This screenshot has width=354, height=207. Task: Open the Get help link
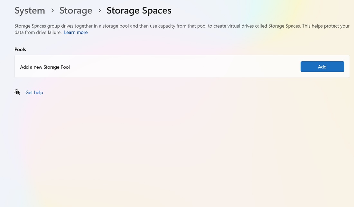(x=34, y=92)
